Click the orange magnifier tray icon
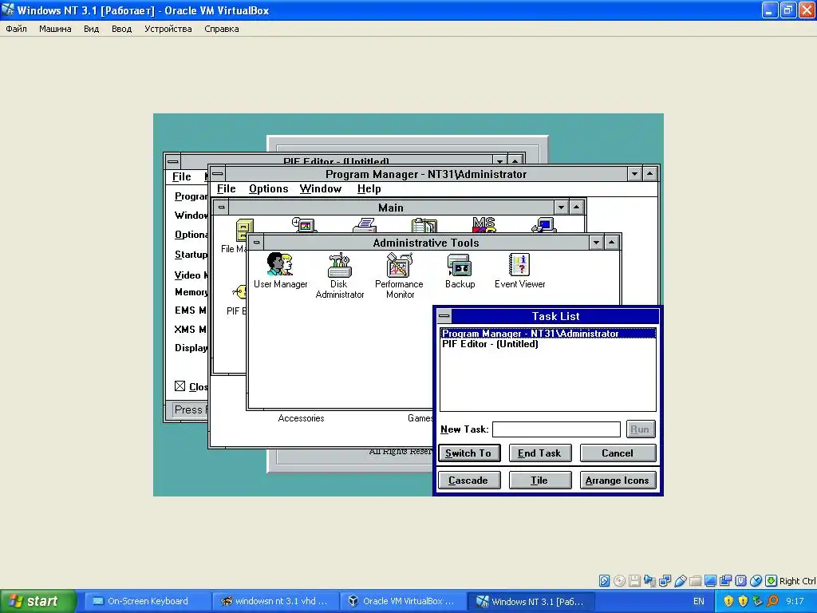Screen dimensions: 817x613 click(772, 601)
